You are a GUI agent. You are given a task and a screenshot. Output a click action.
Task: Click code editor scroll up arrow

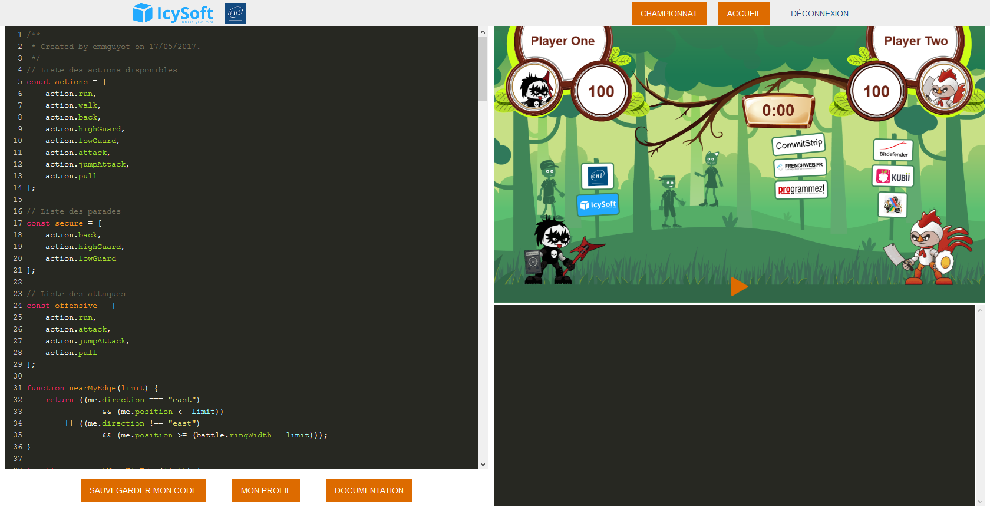[x=483, y=32]
